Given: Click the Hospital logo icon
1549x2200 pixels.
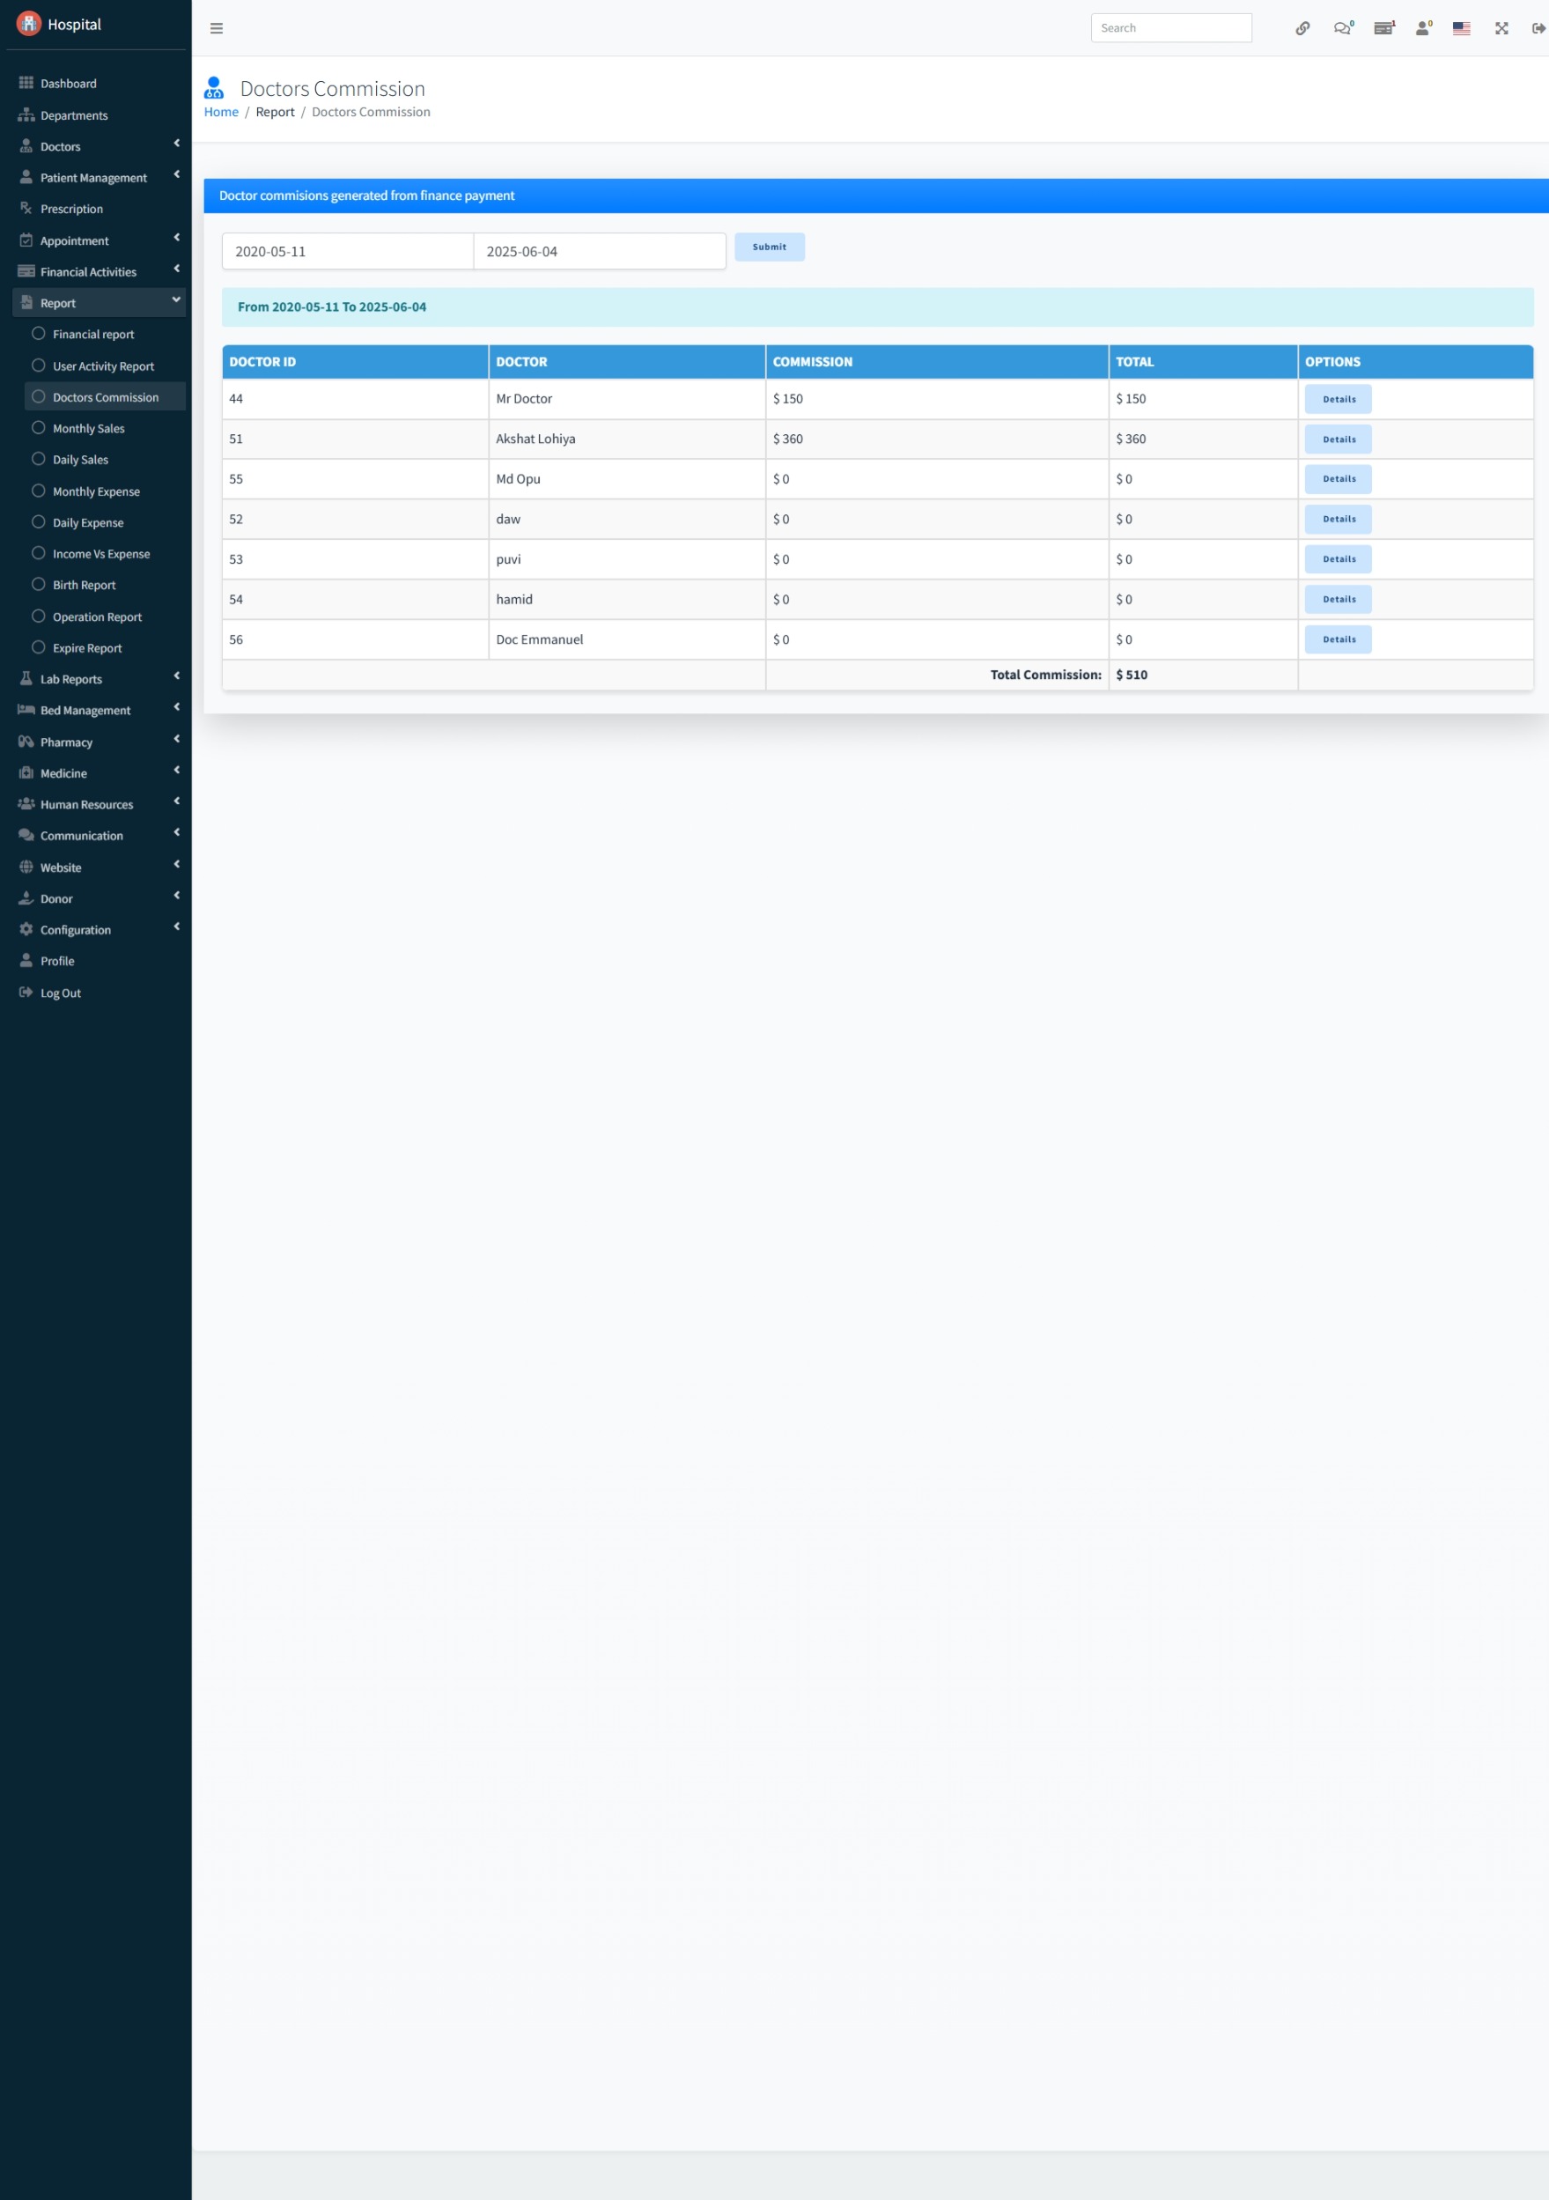Looking at the screenshot, I should [x=29, y=23].
